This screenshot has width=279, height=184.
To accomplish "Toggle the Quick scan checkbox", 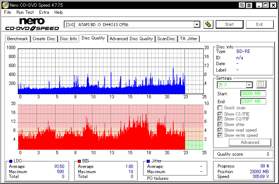I will (220, 108).
